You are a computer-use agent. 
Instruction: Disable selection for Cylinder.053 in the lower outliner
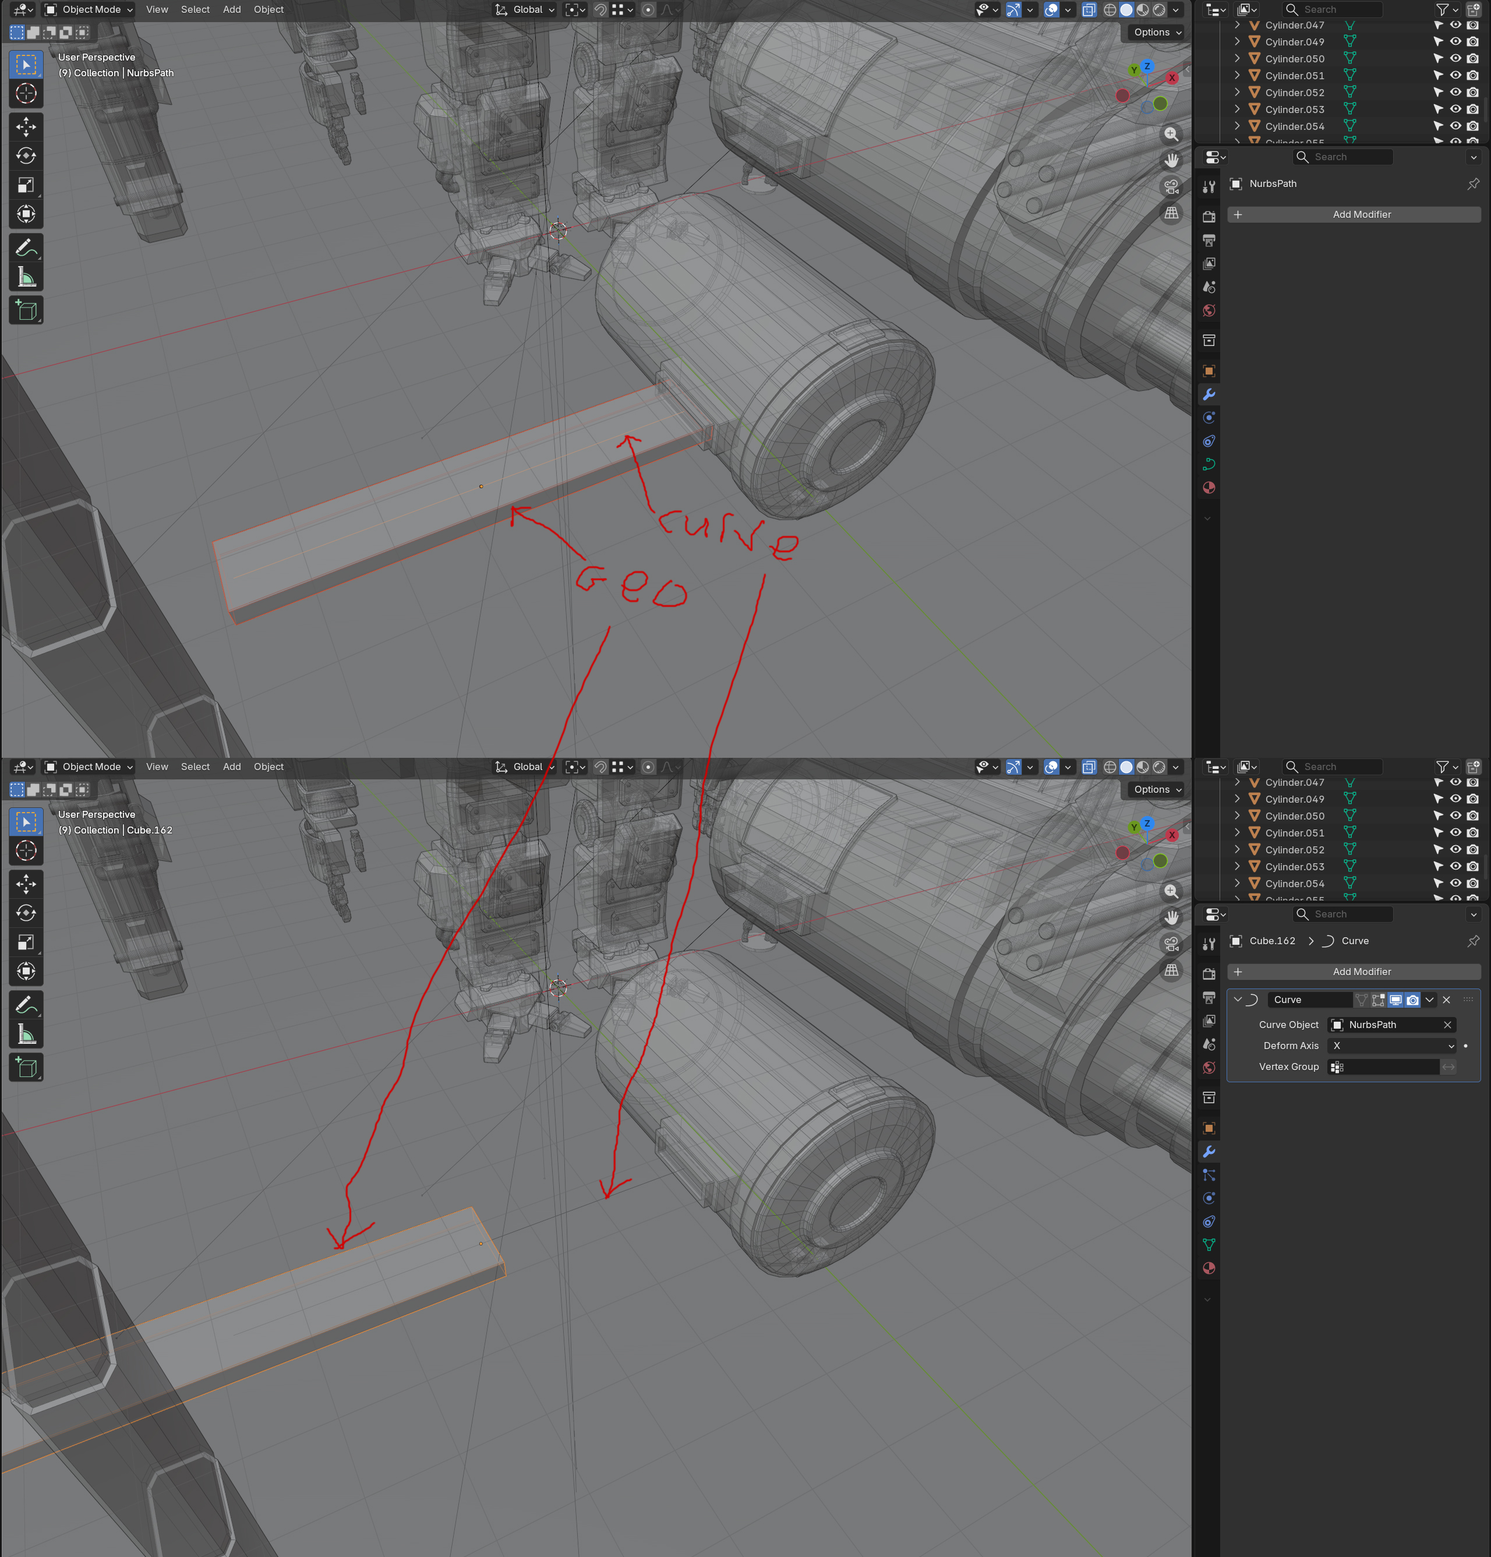click(1438, 867)
